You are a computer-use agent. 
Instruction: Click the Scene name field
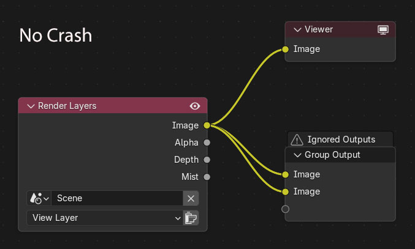pos(116,198)
